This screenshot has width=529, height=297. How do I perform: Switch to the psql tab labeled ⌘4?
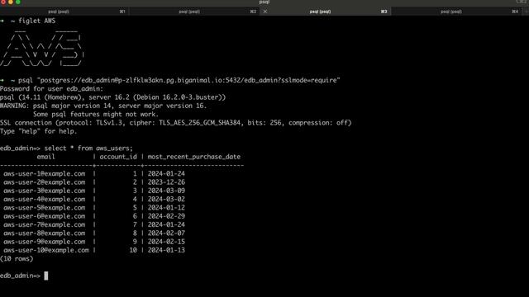[457, 12]
